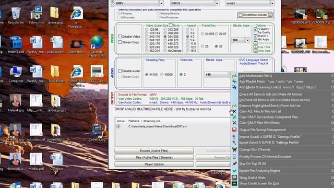The width and height of the screenshot is (334, 188).
Task: Click the Add Playlist File(s) menu icon
Action: [x=234, y=81]
